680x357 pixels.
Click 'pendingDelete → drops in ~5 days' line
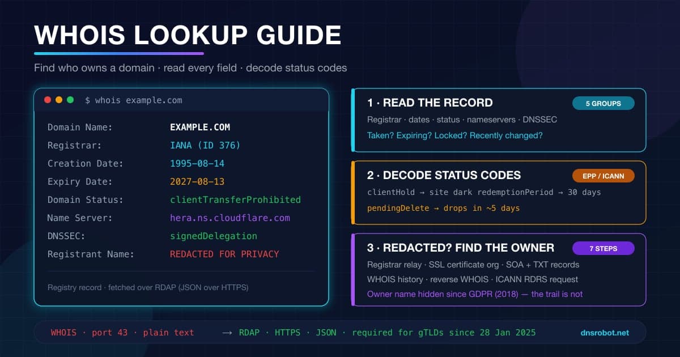click(444, 208)
